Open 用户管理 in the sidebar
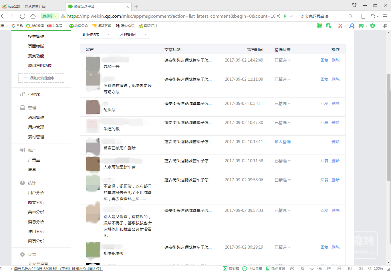Image resolution: width=391 pixels, height=272 pixels. [36, 127]
